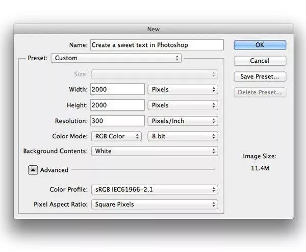The width and height of the screenshot is (306, 252).
Task: Open the Height units Pixels dropdown
Action: (183, 105)
